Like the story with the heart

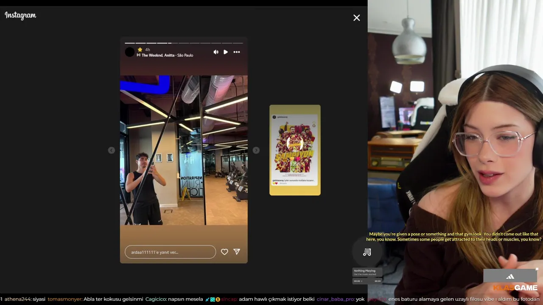(x=224, y=252)
